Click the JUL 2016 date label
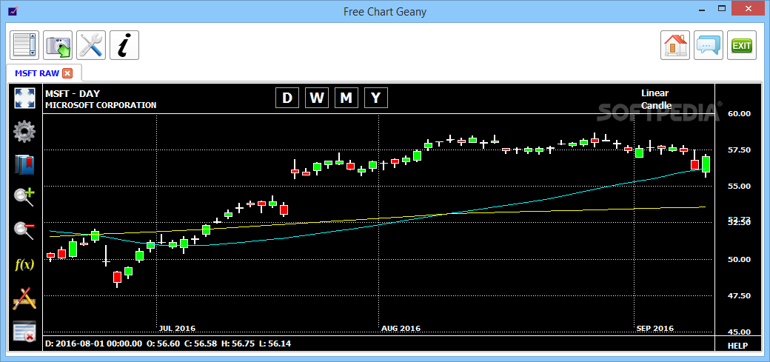This screenshot has width=770, height=362. click(x=177, y=328)
